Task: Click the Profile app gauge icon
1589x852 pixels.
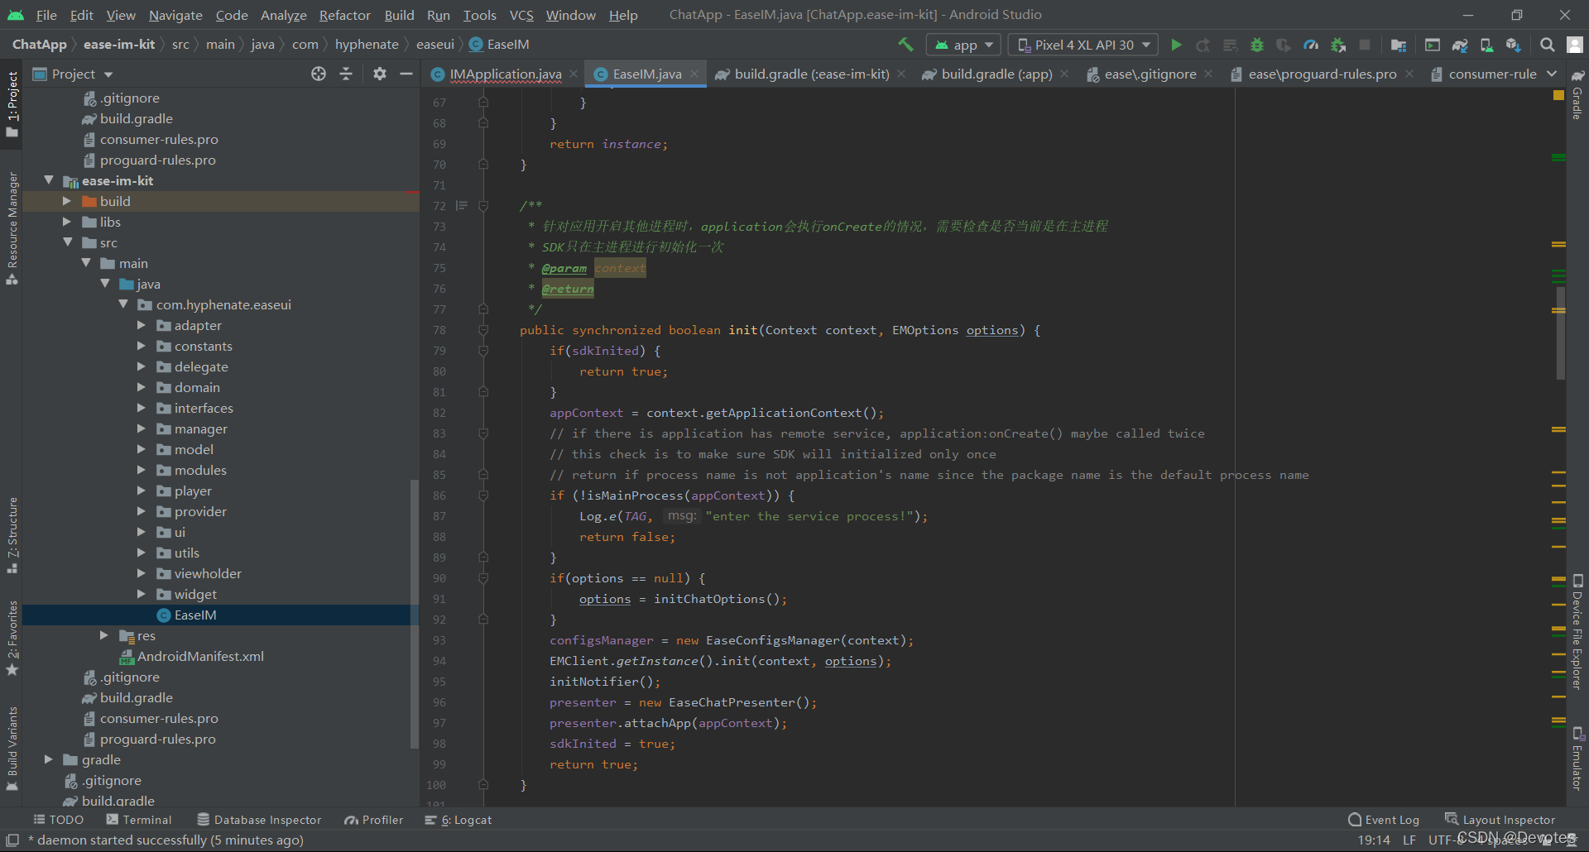Action: pyautogui.click(x=1311, y=45)
